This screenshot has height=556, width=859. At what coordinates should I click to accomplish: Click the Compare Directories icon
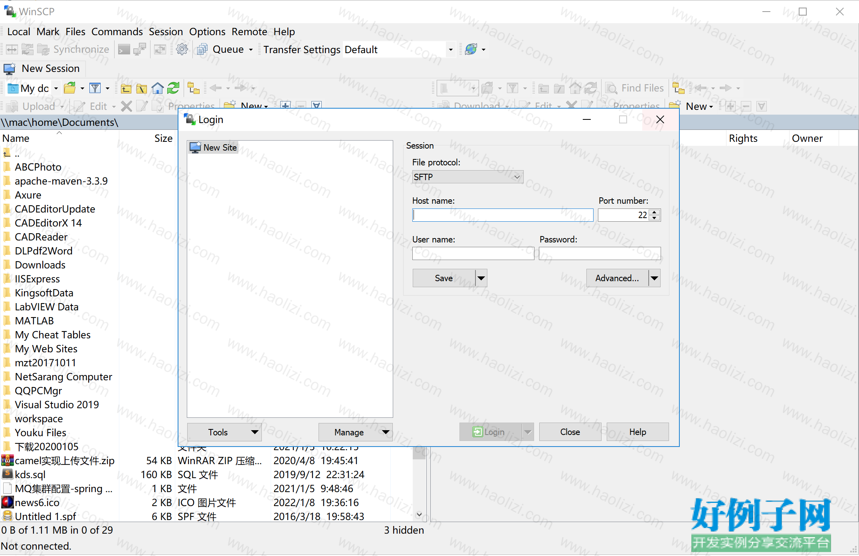tap(12, 50)
